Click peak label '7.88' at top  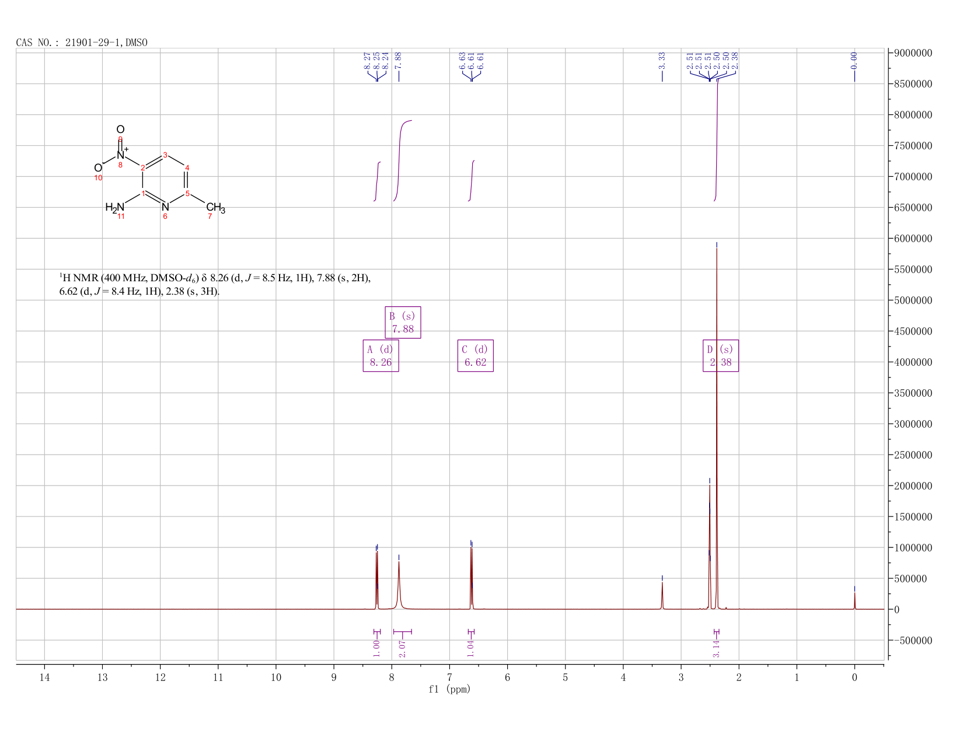(399, 60)
